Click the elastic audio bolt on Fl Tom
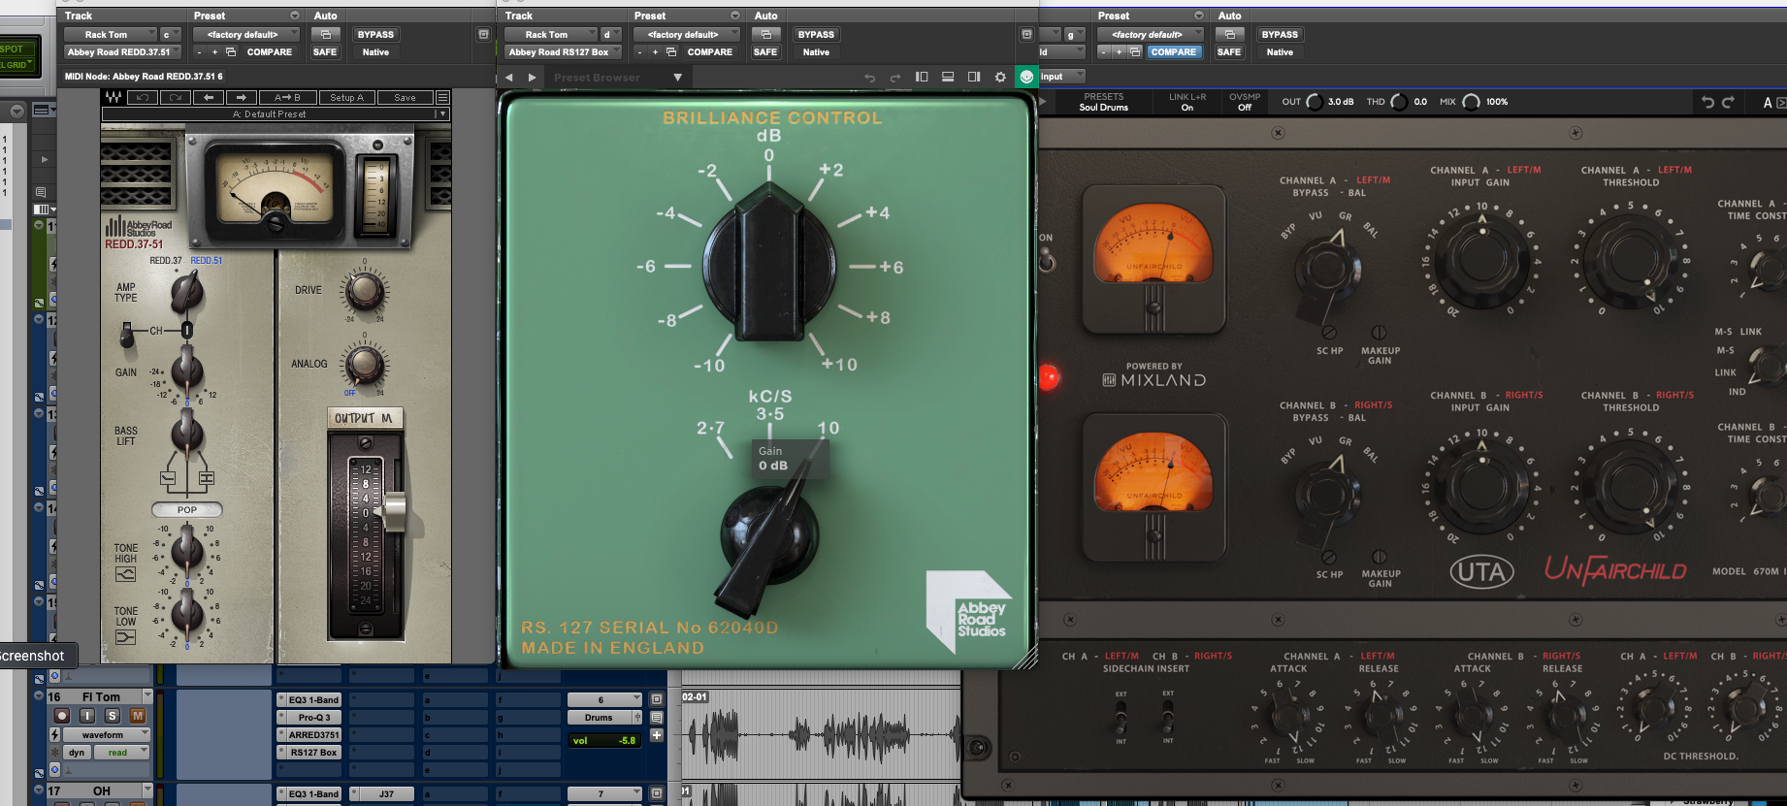Screen dimensions: 1787x806 tap(54, 735)
